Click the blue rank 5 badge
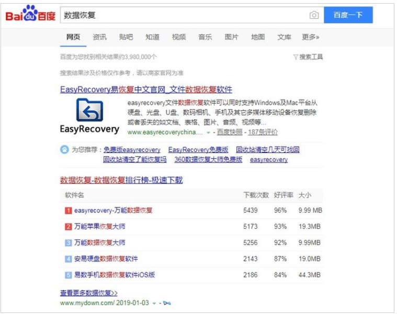The height and width of the screenshot is (314, 397). [x=68, y=275]
